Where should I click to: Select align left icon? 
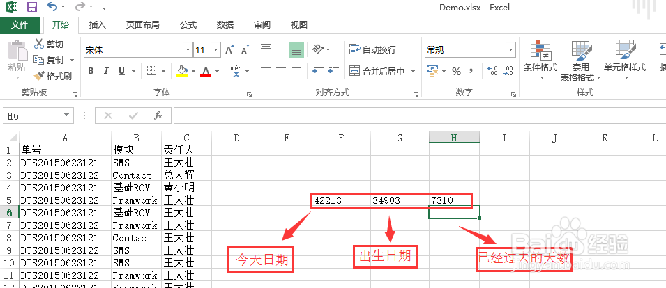(266, 71)
